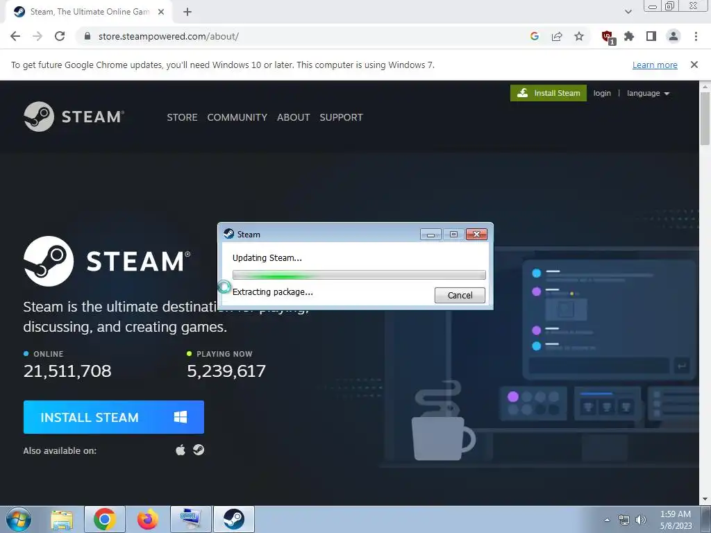Click the Apple macOS download icon
711x533 pixels.
[x=181, y=450]
